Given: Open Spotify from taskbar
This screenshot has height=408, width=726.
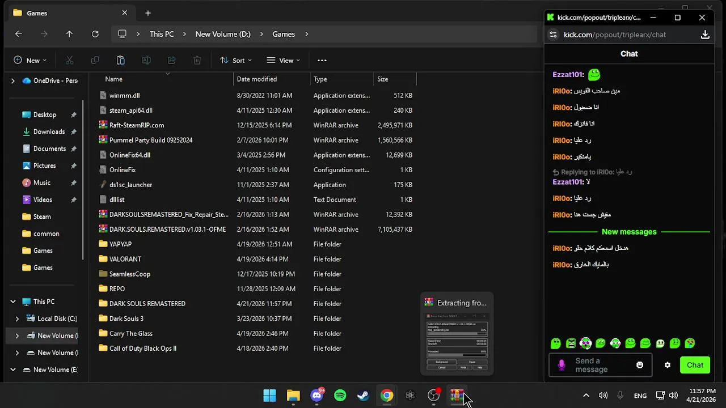Looking at the screenshot, I should (340, 396).
